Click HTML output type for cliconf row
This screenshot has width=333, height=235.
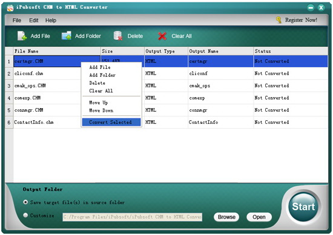166,73
